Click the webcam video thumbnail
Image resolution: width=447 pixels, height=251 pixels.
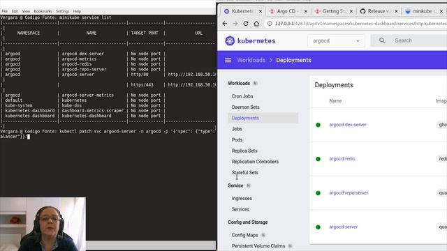43,224
